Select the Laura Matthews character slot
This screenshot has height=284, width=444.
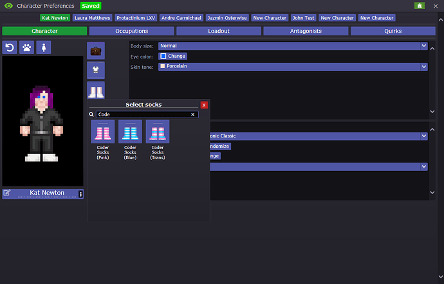pyautogui.click(x=92, y=18)
